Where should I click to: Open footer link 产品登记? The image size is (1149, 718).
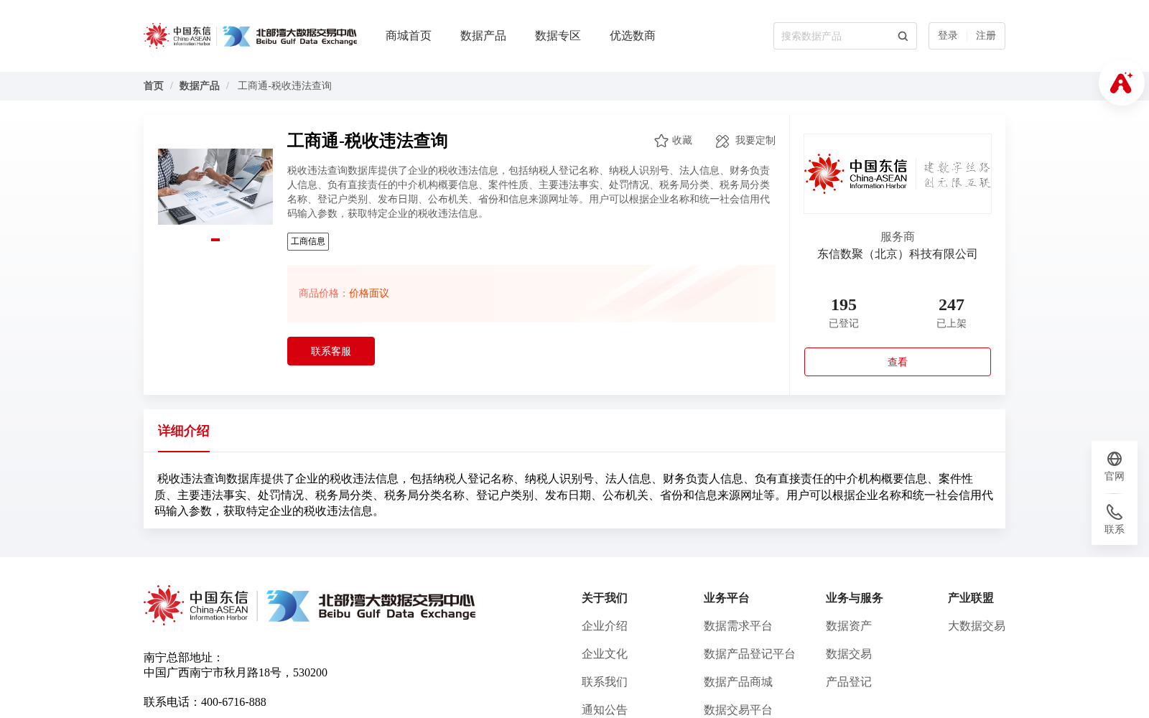(x=849, y=682)
